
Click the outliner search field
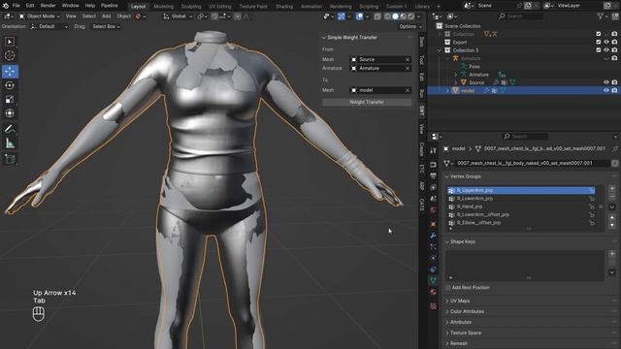point(520,16)
